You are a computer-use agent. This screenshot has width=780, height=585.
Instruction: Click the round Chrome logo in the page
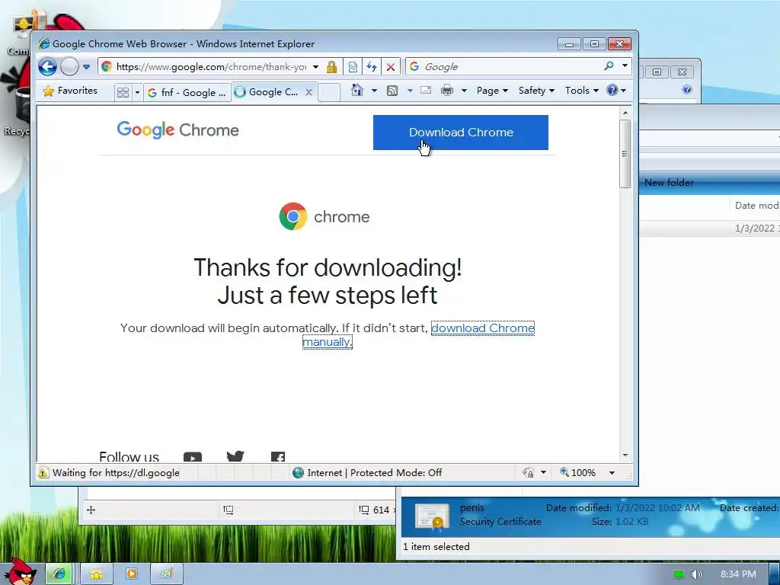[x=293, y=216]
